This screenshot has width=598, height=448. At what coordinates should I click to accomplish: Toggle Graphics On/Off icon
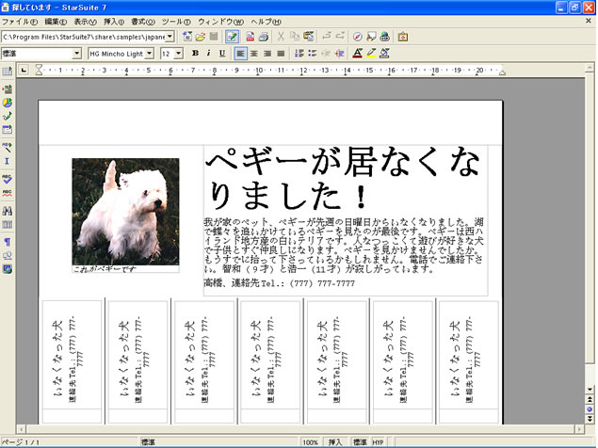tap(8, 255)
